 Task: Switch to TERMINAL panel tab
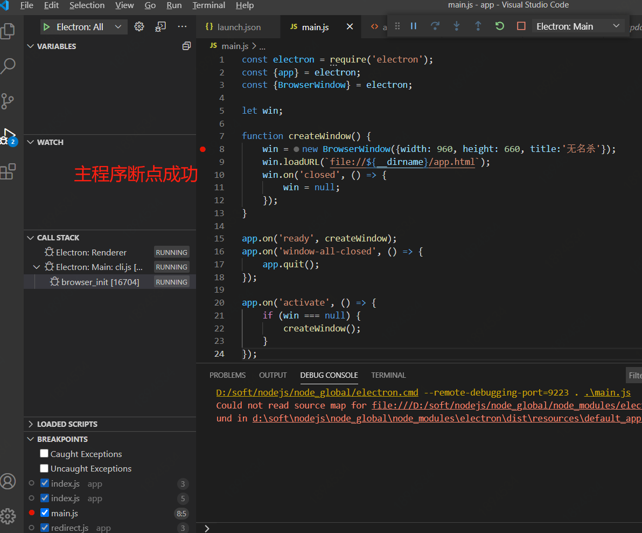(388, 375)
